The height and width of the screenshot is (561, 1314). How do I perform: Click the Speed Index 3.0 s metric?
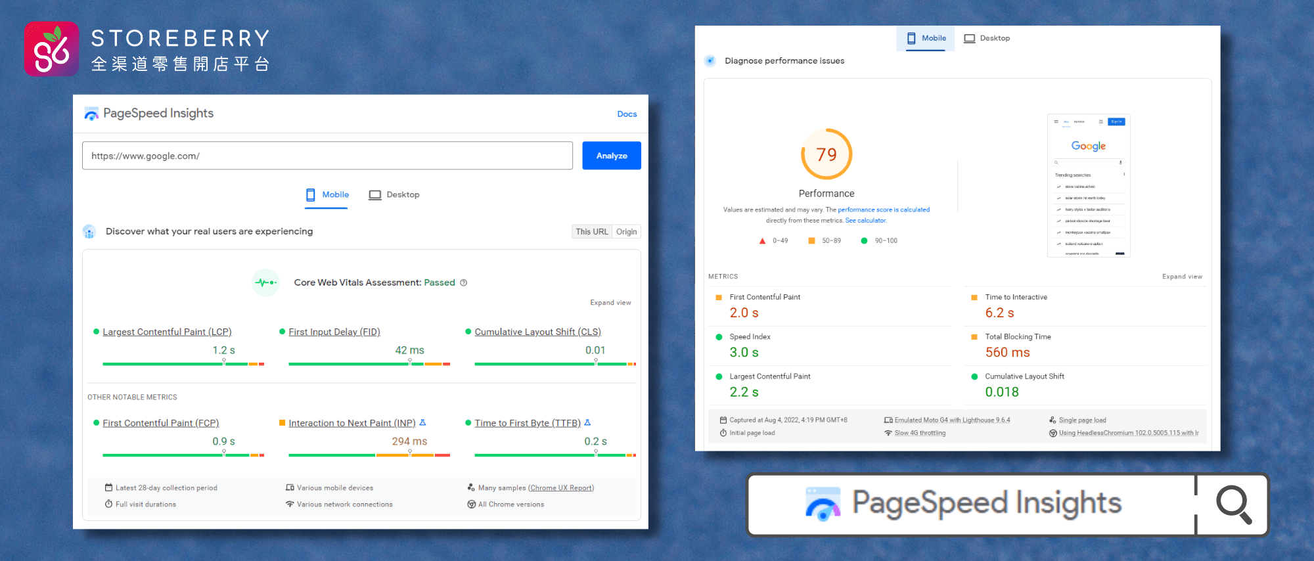[830, 346]
